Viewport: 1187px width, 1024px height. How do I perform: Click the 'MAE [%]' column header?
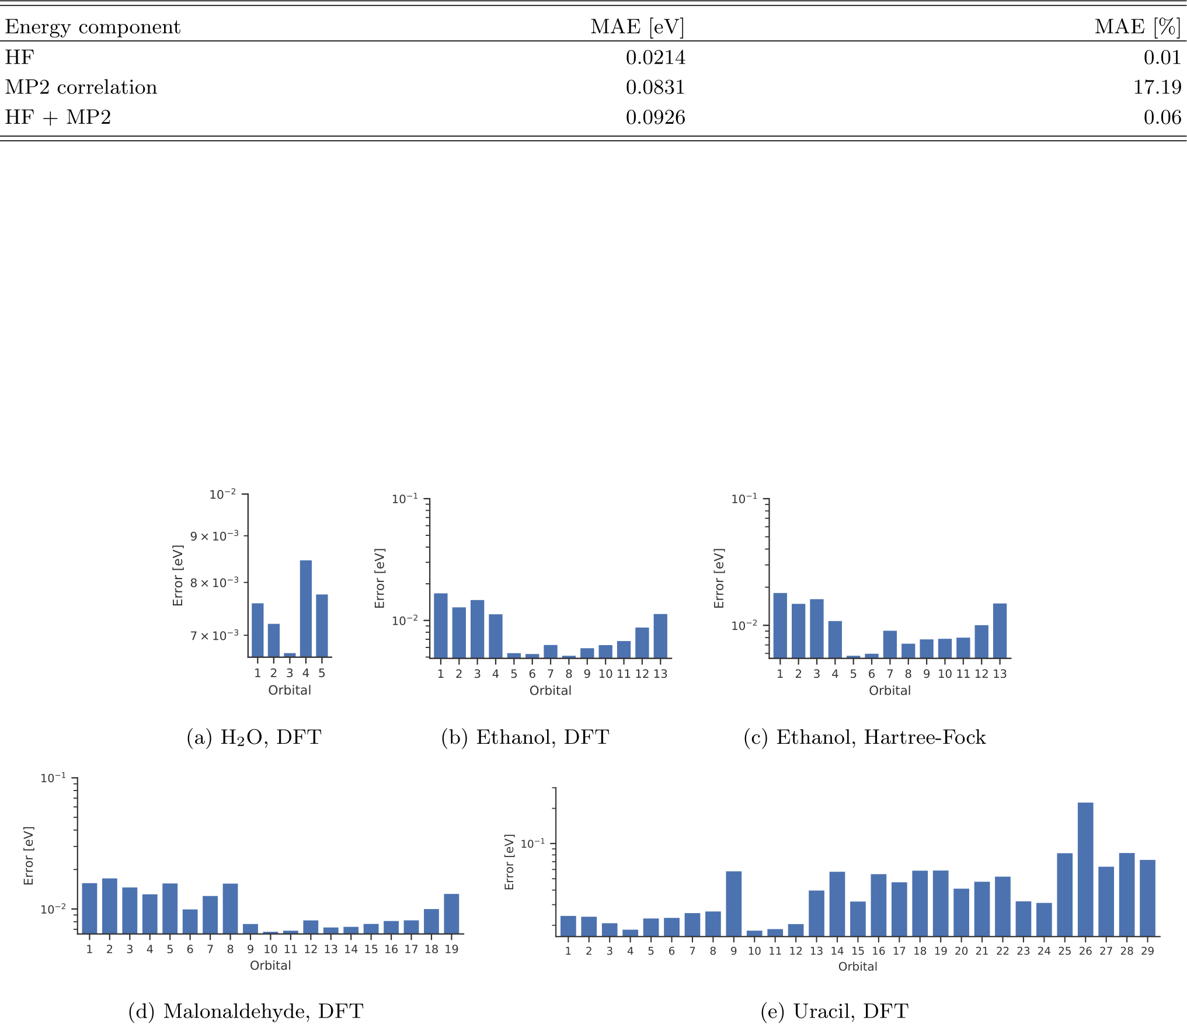[x=1138, y=27]
